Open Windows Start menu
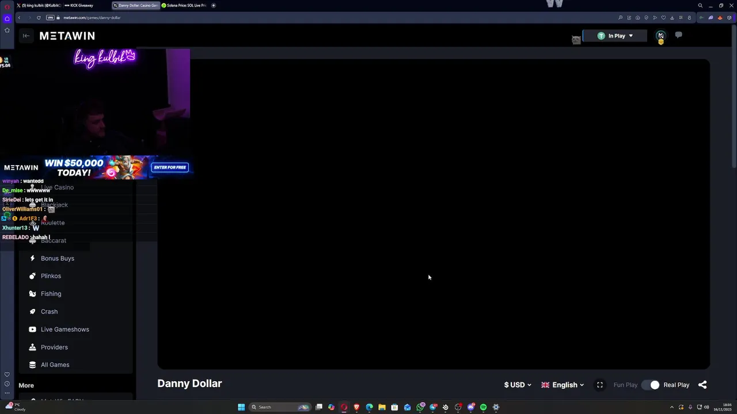The width and height of the screenshot is (737, 414). coord(241,407)
